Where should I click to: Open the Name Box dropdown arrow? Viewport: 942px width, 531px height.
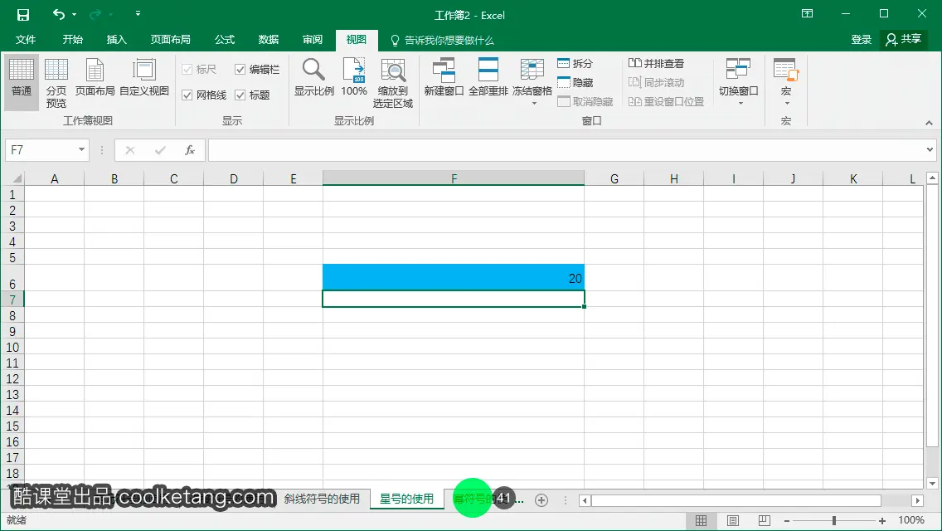(x=81, y=149)
